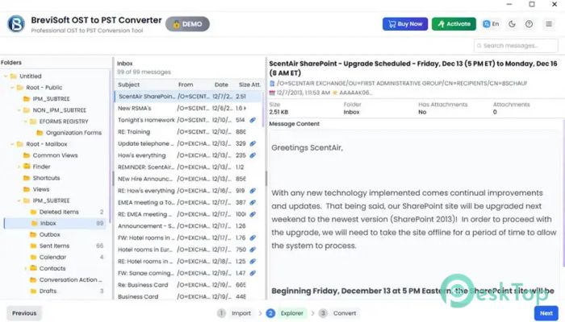Toggle dark mode moon icon
The height and width of the screenshot is (322, 565).
[x=512, y=24]
